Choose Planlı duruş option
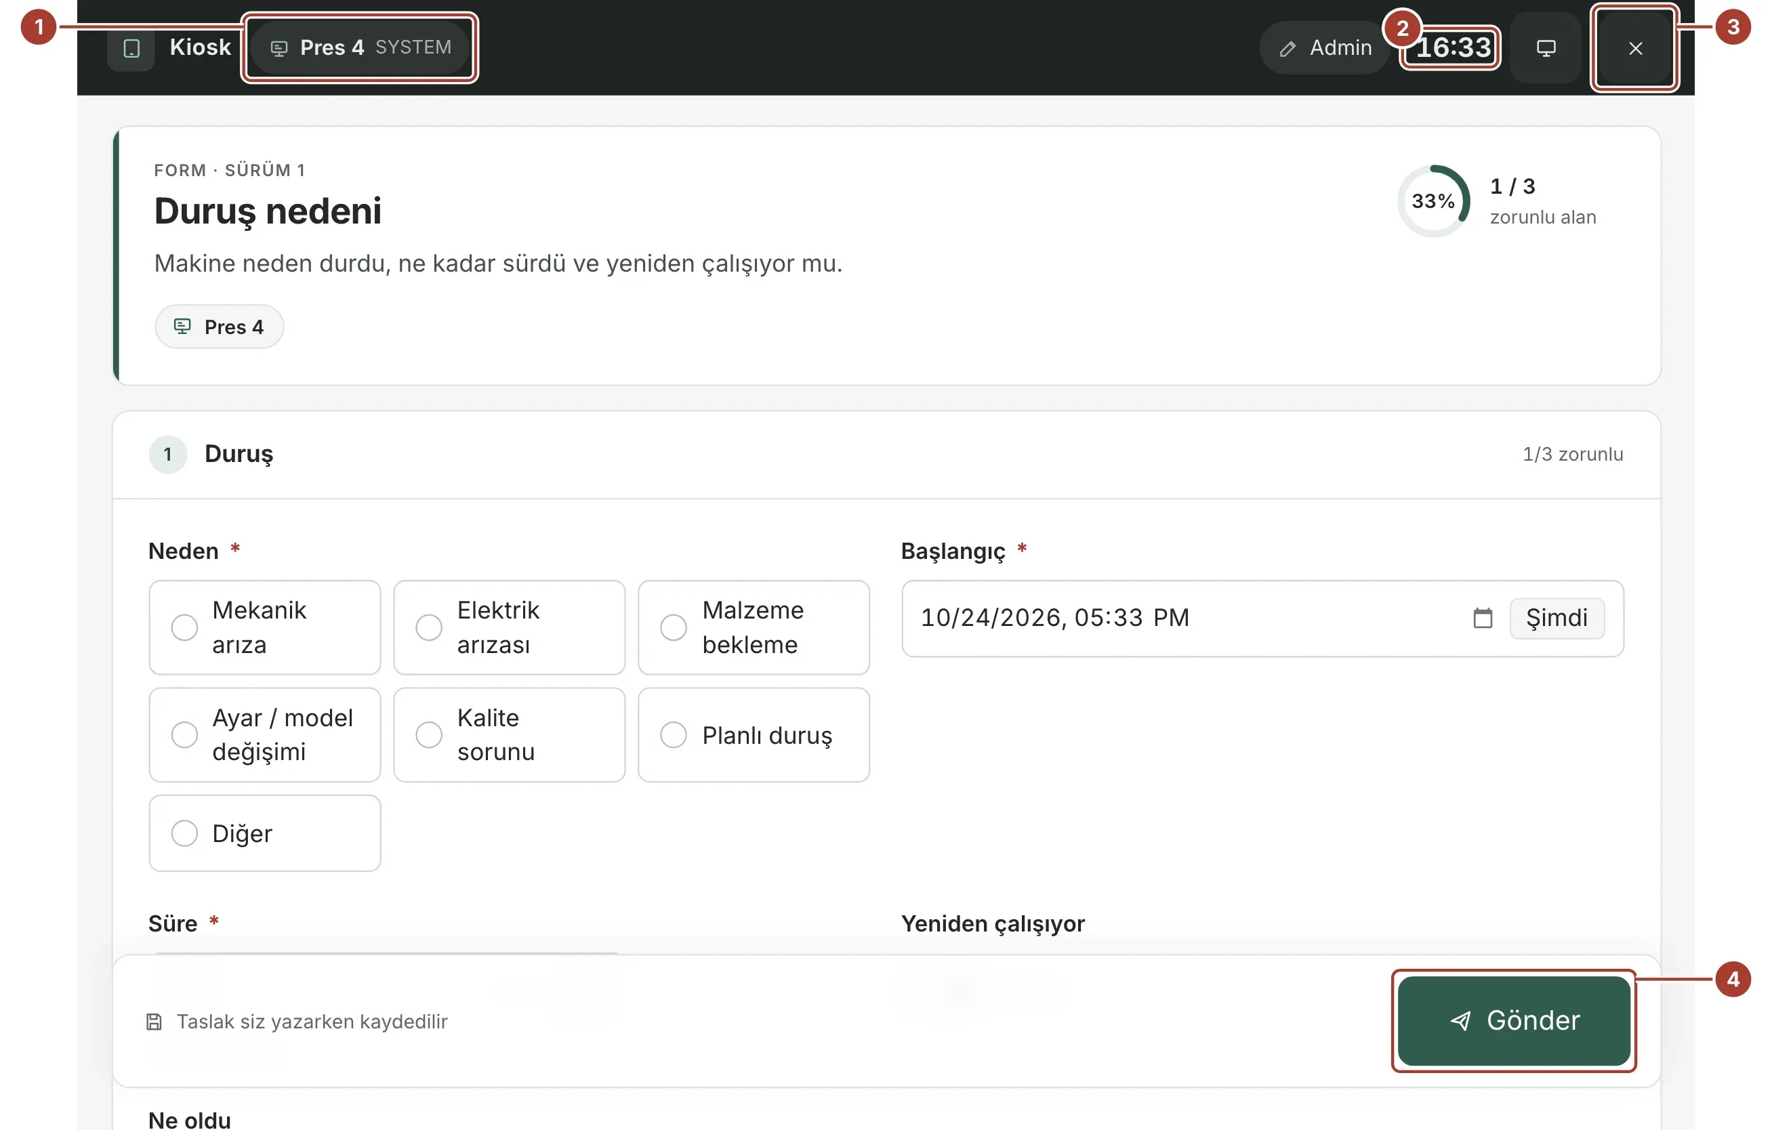The image size is (1772, 1130). [754, 735]
